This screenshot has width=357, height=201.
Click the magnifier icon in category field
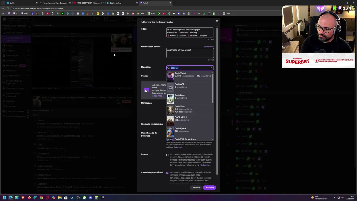click(168, 68)
